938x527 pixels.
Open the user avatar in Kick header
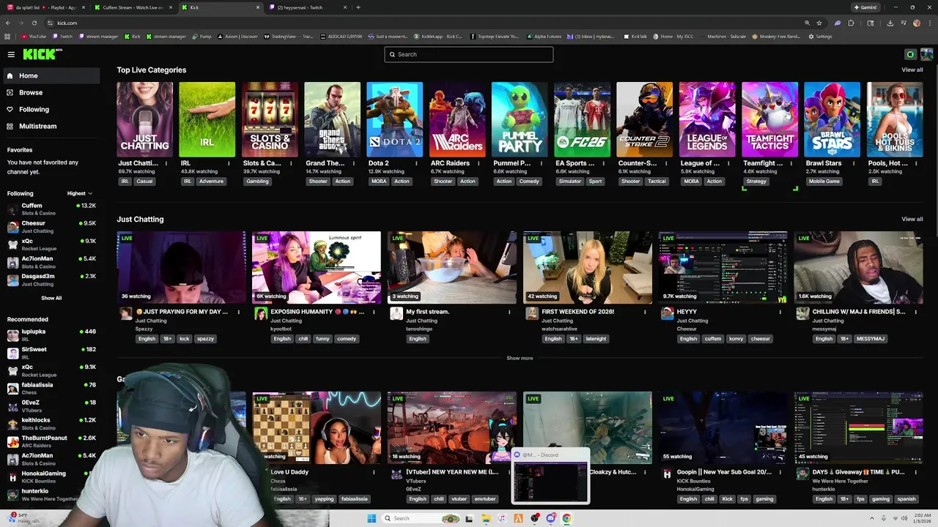(926, 54)
